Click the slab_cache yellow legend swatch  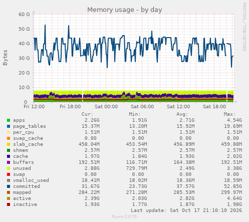click(x=9, y=144)
